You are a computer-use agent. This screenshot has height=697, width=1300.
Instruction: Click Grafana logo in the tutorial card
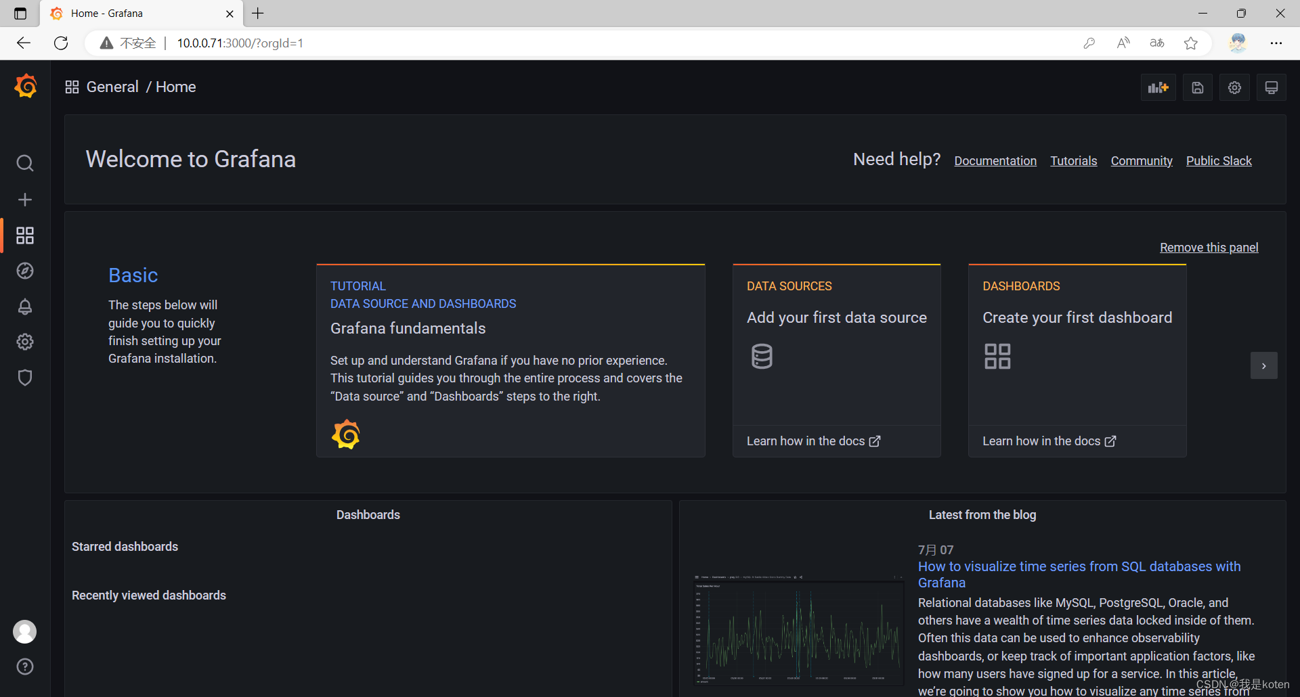pos(346,434)
